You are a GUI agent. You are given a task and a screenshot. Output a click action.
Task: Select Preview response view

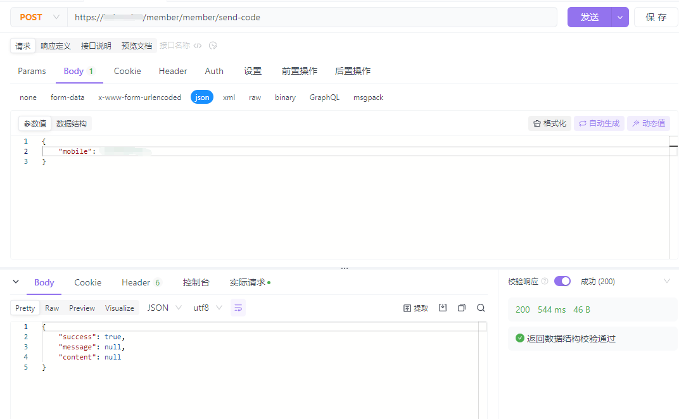point(82,308)
